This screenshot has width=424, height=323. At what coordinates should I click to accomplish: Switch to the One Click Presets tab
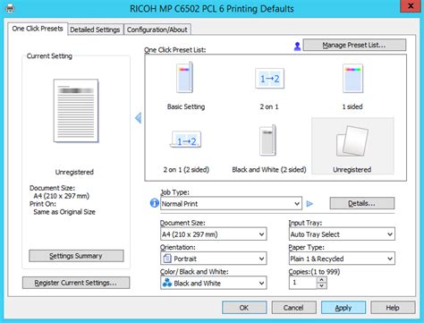(x=38, y=29)
